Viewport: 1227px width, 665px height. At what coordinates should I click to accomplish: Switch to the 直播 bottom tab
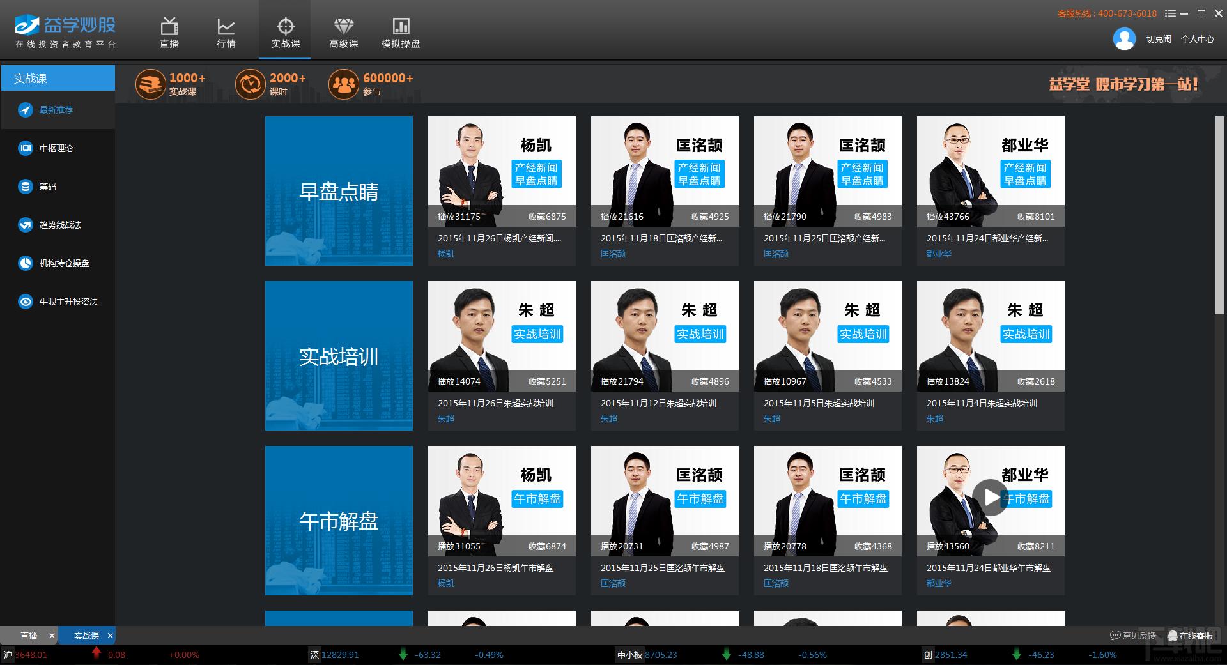(29, 636)
